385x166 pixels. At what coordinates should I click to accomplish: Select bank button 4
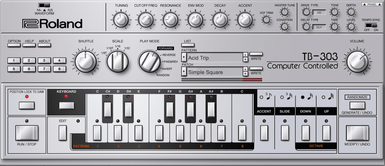(x=59, y=61)
